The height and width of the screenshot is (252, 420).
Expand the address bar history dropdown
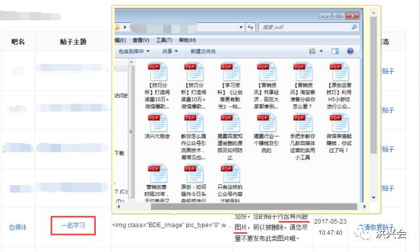pos(241,27)
